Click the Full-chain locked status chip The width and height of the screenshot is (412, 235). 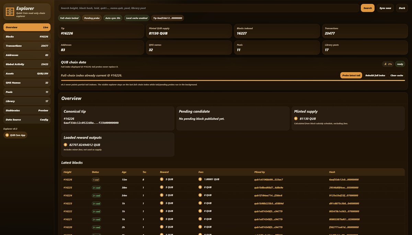pyautogui.click(x=69, y=18)
